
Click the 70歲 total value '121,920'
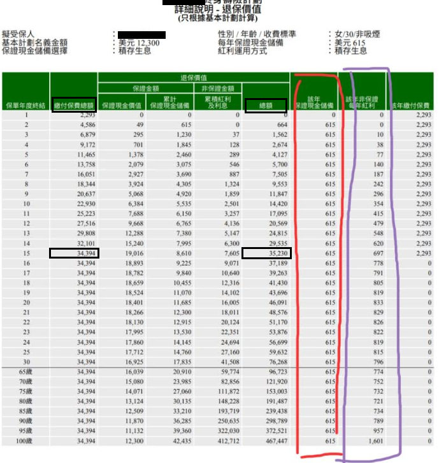277,381
